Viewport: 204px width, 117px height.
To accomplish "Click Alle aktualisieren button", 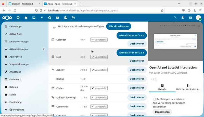I will point(119,26).
